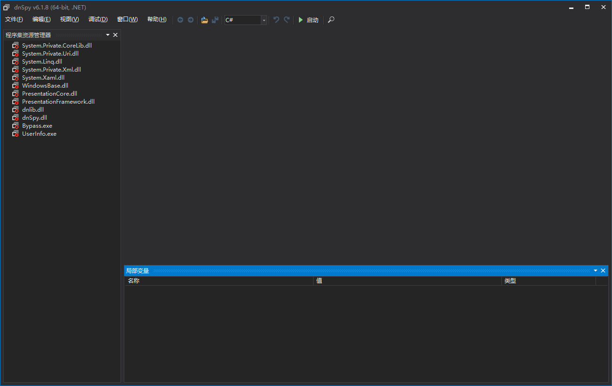This screenshot has width=612, height=386.
Task: Select System.Private.Uri.dll in the tree
Action: [x=50, y=54]
